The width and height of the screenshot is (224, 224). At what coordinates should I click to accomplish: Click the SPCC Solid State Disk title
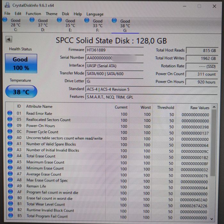point(111,41)
